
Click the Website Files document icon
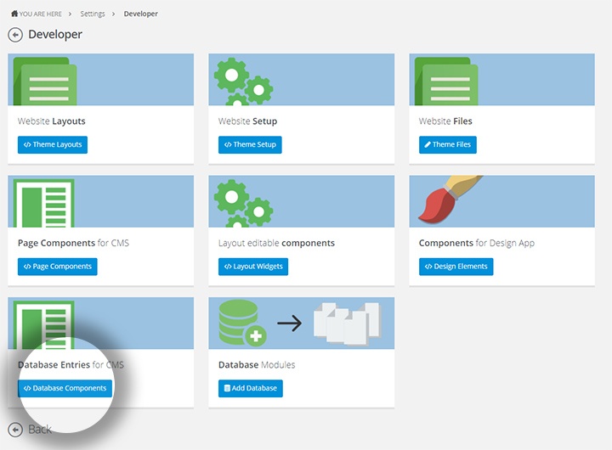coord(446,82)
